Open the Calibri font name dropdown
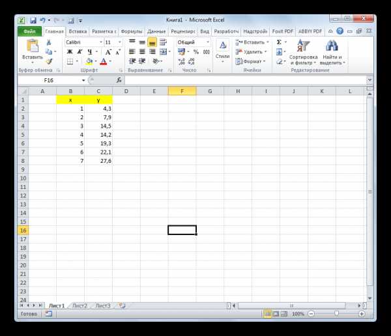Screen dimensions: 391x336 click(x=100, y=42)
